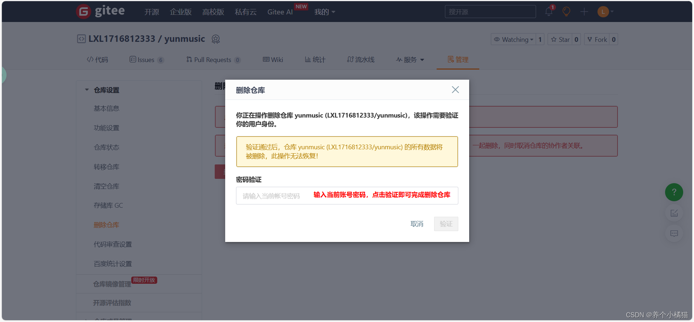Open the Watching dropdown
This screenshot has height=322, width=694.
tap(513, 39)
